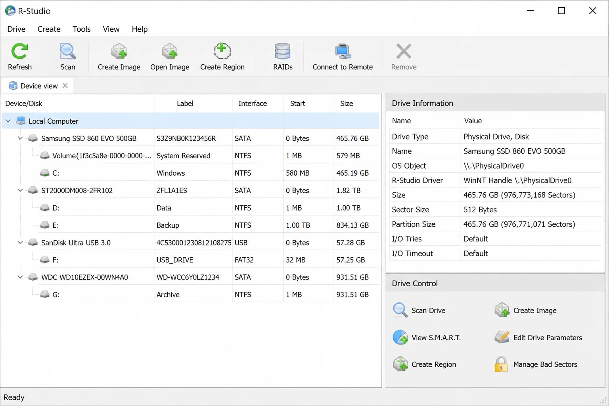Collapse the Samsung SSD 860 EVO node
Screen dimensions: 609x406
pyautogui.click(x=20, y=138)
